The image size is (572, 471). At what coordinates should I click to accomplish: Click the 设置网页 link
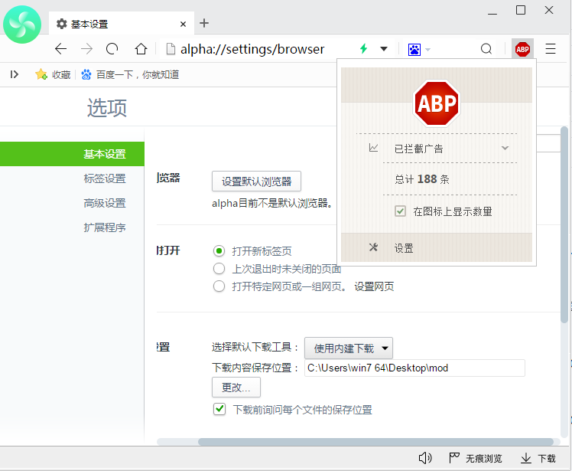click(x=374, y=286)
